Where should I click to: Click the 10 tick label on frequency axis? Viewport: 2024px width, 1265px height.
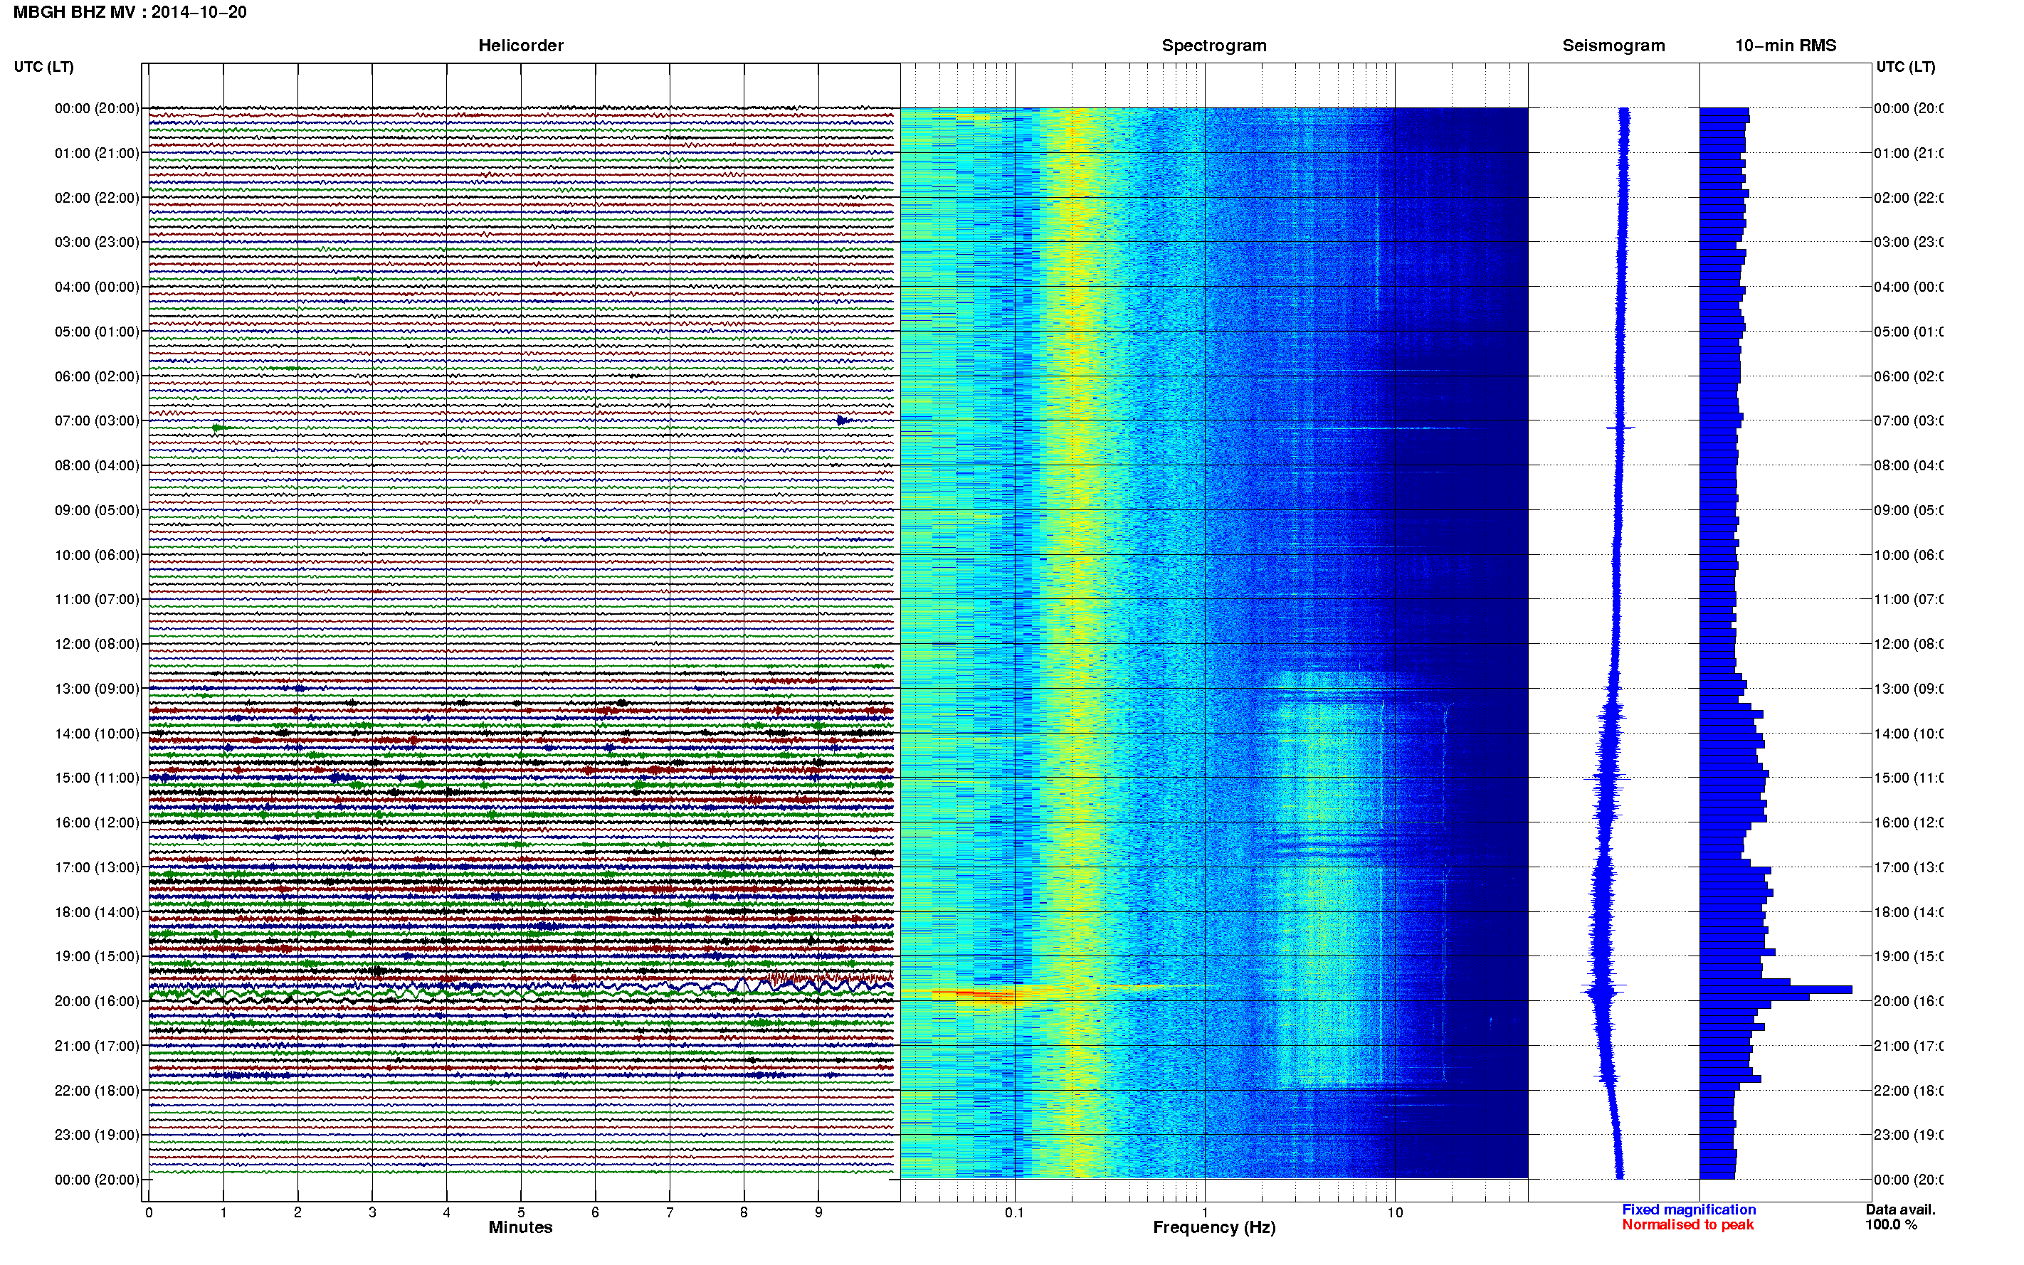point(1395,1212)
